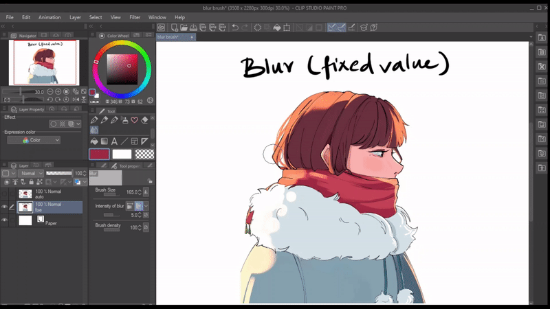Expand the document tabs list arrow
Image resolution: width=550 pixels, height=309 pixels.
pos(531,37)
